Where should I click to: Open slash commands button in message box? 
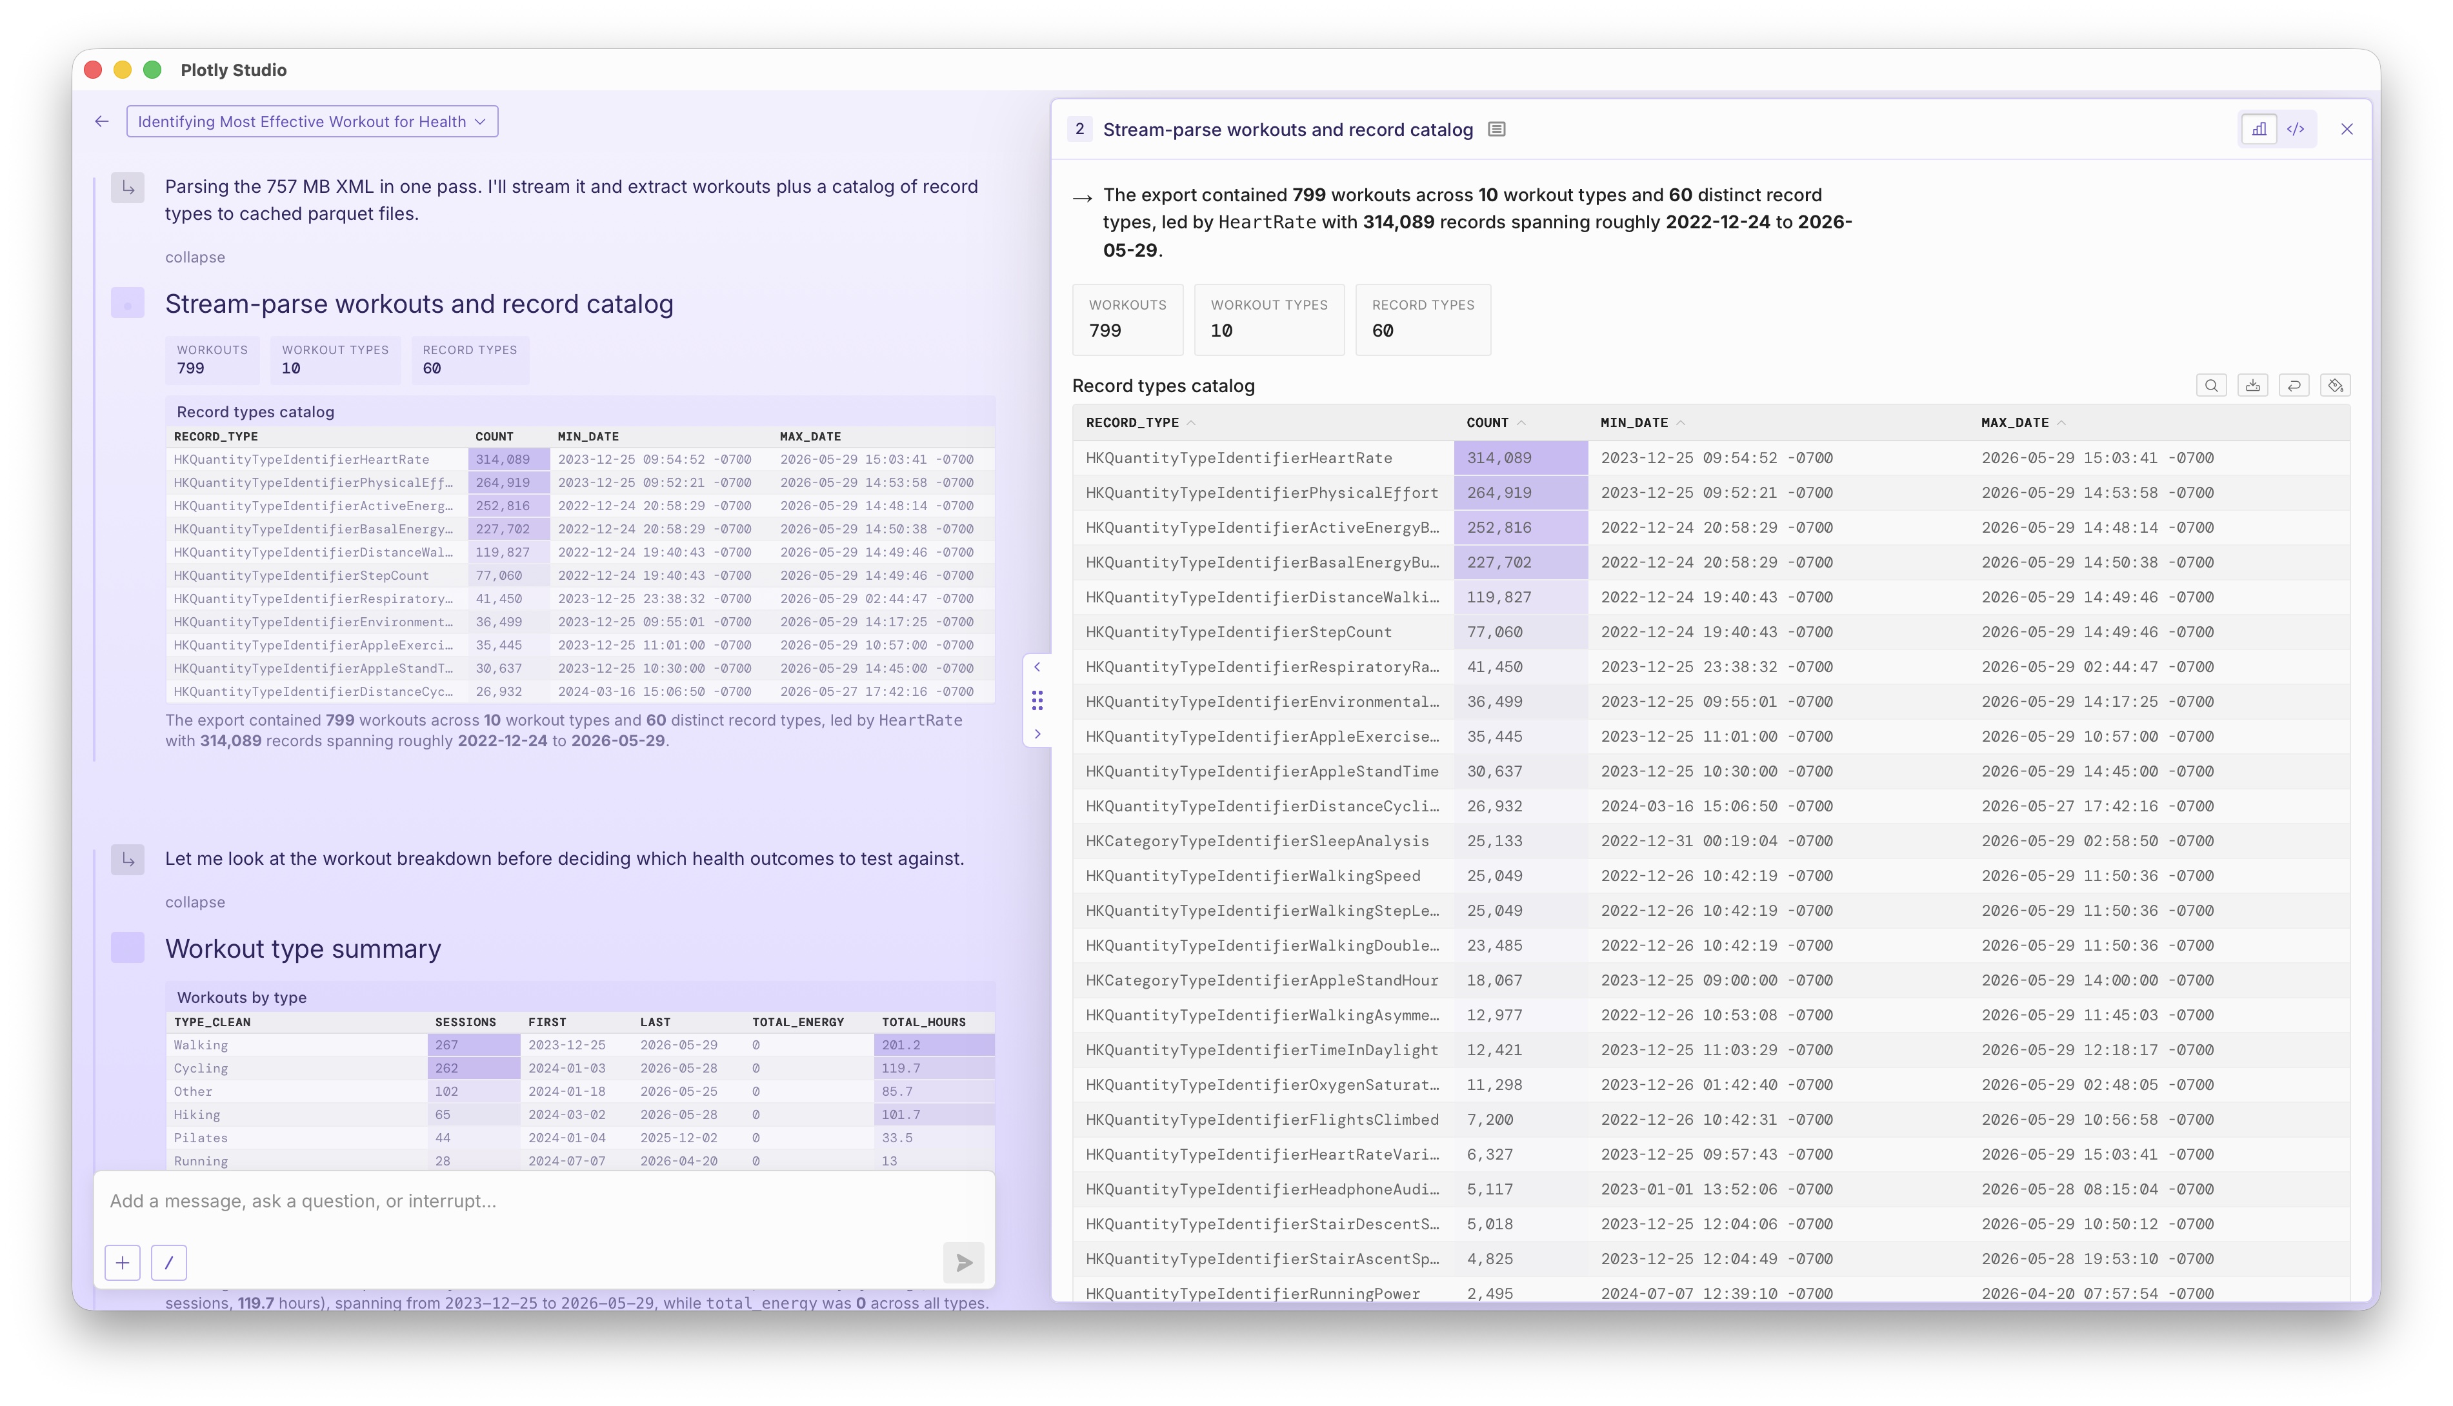point(169,1263)
